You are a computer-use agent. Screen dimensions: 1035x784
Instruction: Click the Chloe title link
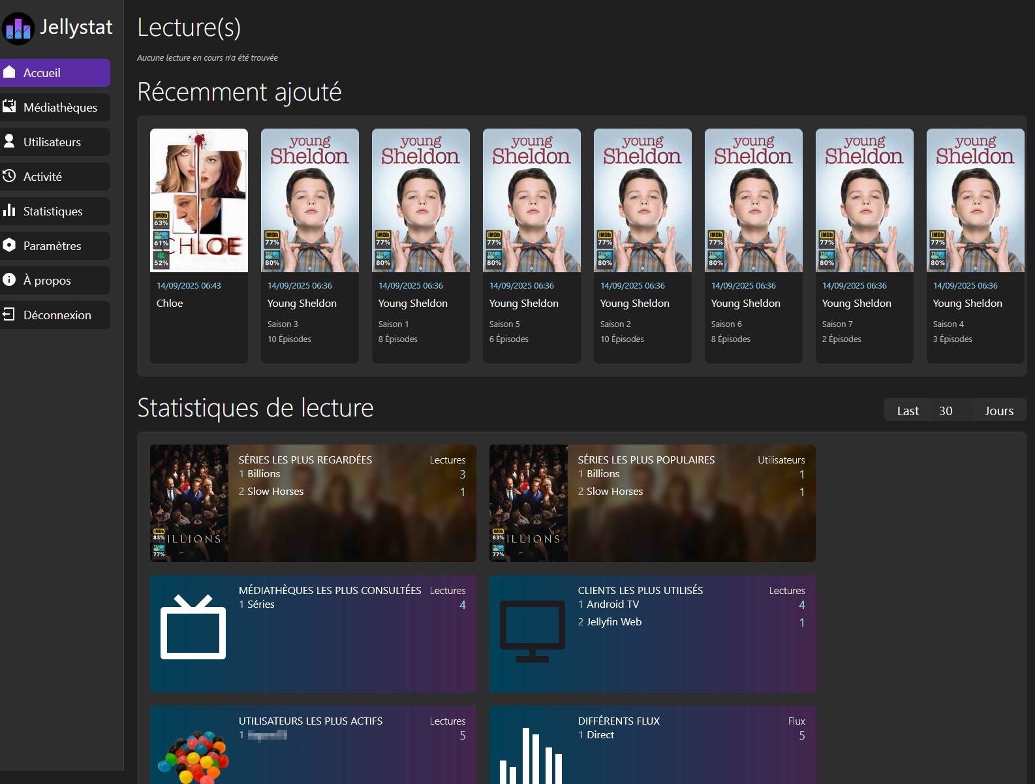170,303
